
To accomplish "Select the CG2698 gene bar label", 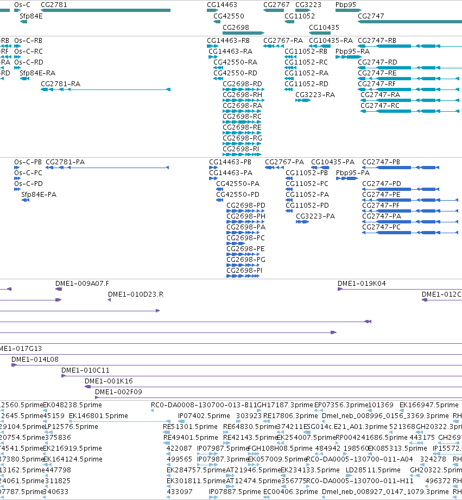I will (x=236, y=28).
